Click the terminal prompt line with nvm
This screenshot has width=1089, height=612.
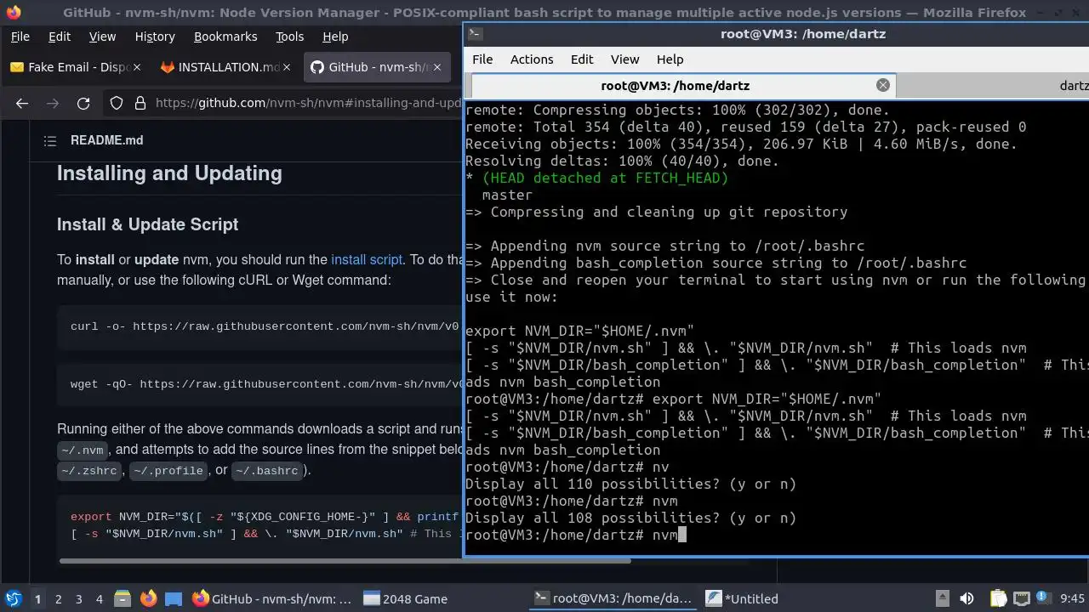coord(575,535)
